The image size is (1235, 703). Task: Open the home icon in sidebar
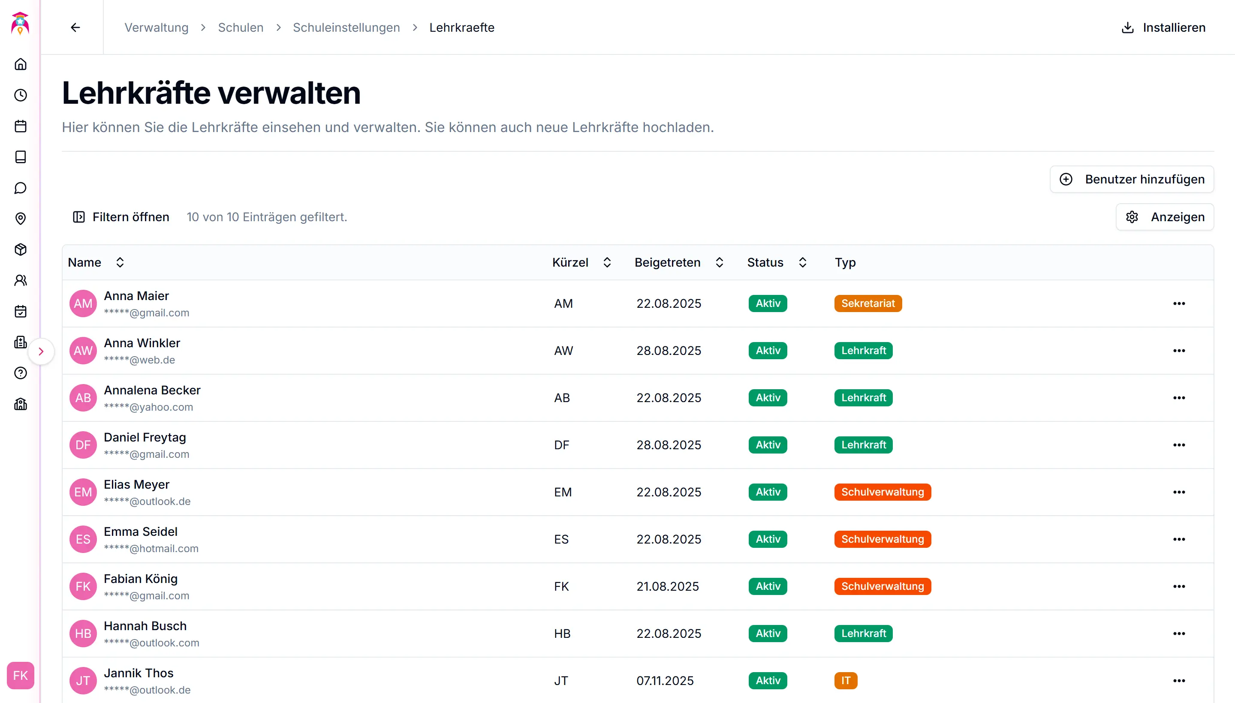coord(20,64)
